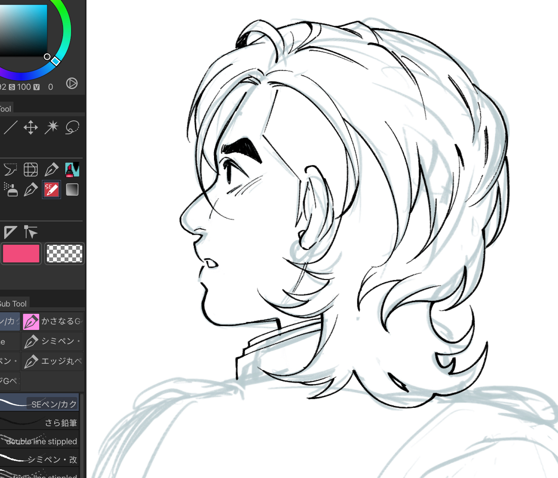This screenshot has width=558, height=478.
Task: Select the Airbrush spray tool
Action: pyautogui.click(x=10, y=190)
